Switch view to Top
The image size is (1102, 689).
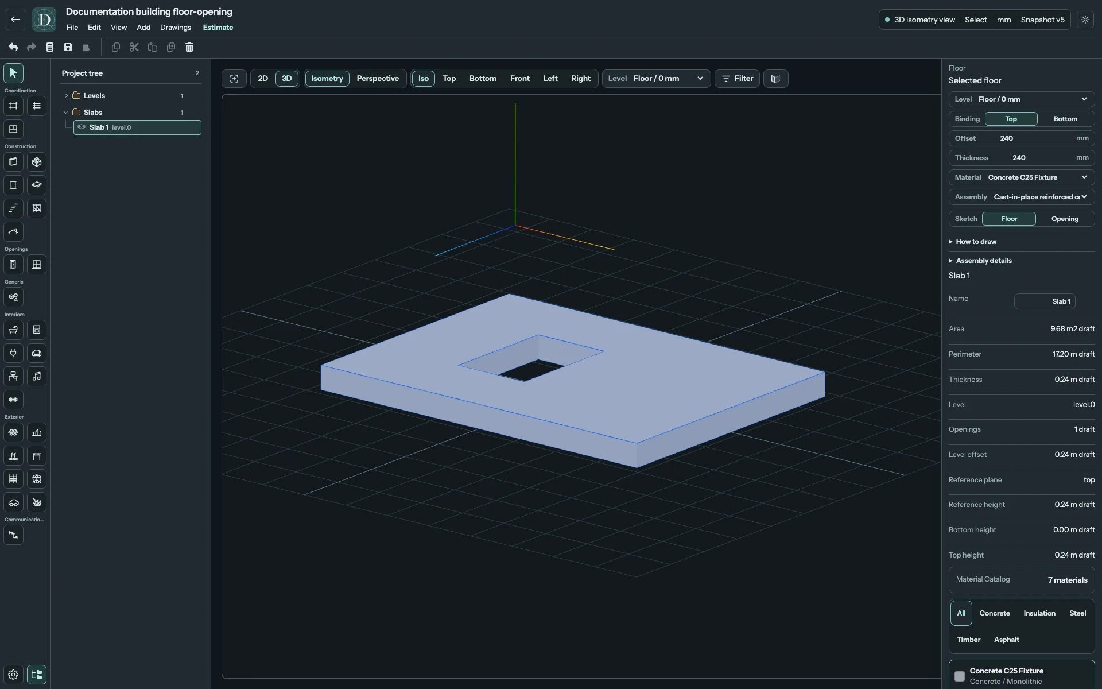[449, 79]
